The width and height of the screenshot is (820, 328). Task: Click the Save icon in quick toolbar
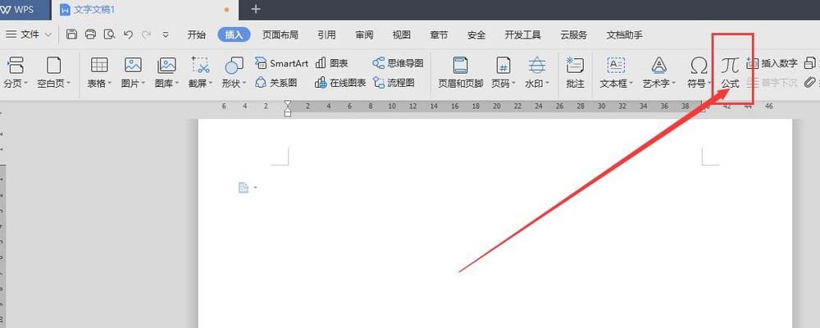(72, 34)
